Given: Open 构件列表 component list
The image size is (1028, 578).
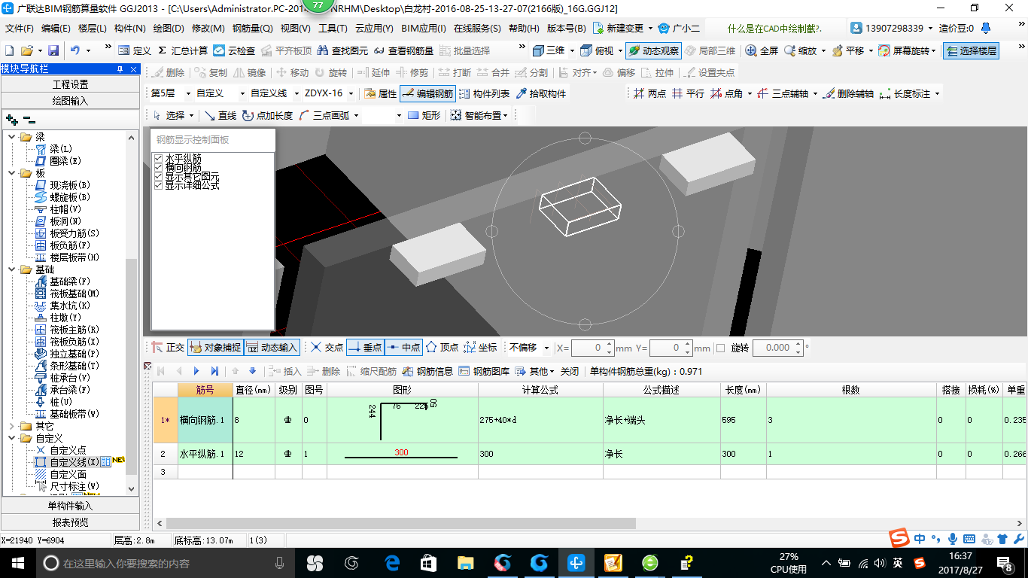Looking at the screenshot, I should 484,93.
